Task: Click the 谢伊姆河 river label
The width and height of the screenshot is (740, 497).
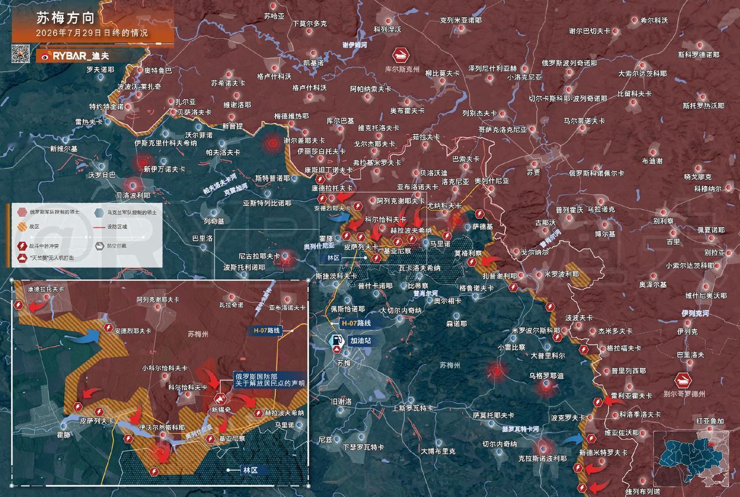Action: (354, 44)
